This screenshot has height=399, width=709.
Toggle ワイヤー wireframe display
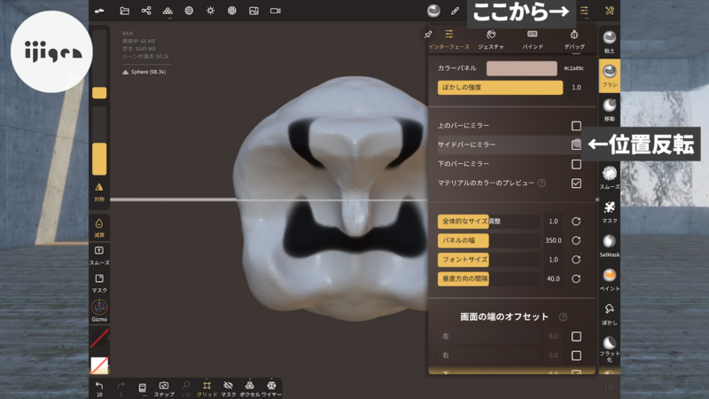pos(271,388)
